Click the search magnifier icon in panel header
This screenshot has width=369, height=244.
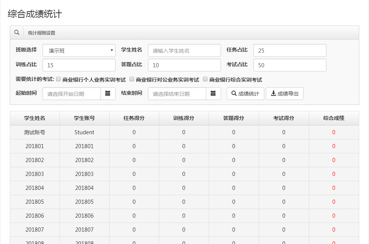click(x=17, y=33)
